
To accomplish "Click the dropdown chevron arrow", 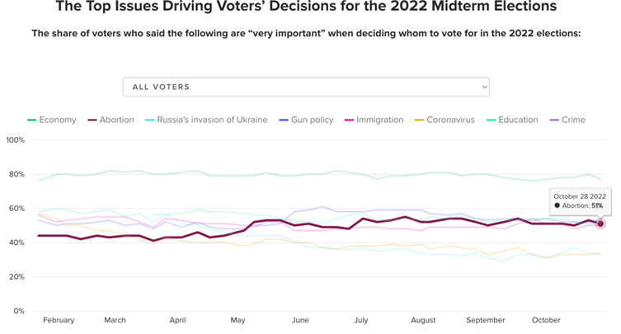I will 484,87.
